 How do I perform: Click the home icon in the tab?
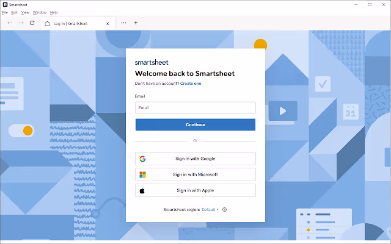pos(47,23)
